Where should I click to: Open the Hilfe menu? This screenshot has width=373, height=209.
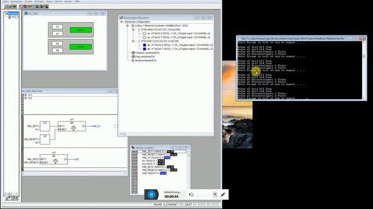pos(77,1)
